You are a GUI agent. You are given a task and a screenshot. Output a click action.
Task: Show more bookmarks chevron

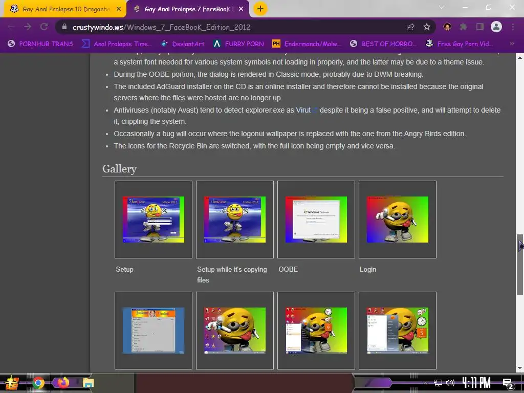click(x=512, y=44)
